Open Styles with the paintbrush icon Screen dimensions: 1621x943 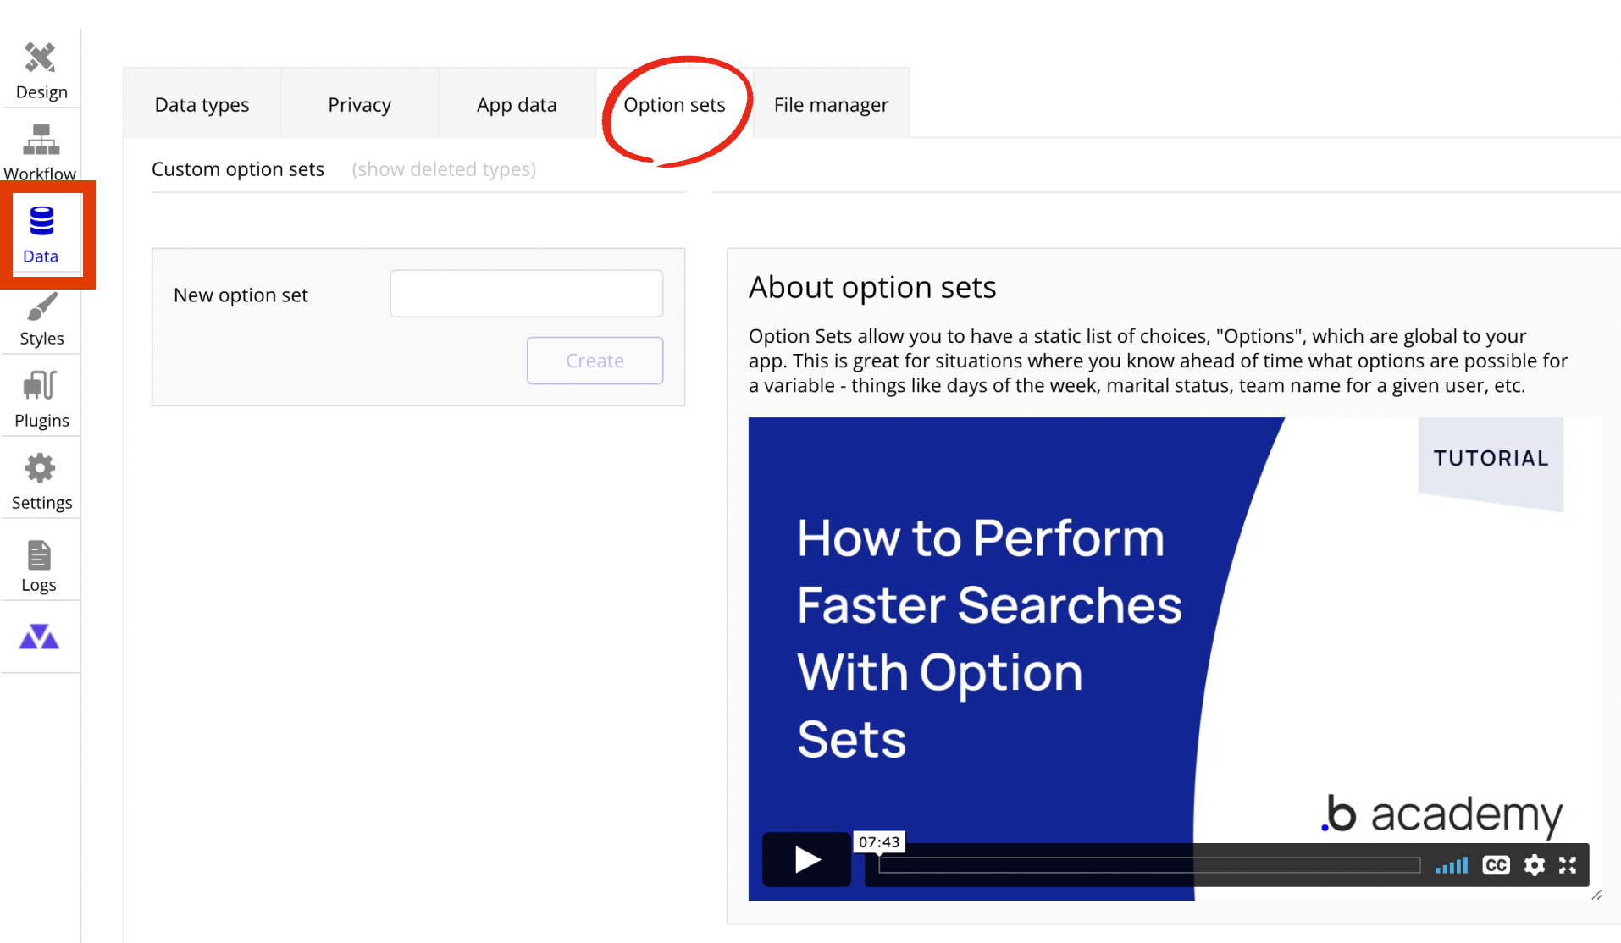click(x=41, y=319)
